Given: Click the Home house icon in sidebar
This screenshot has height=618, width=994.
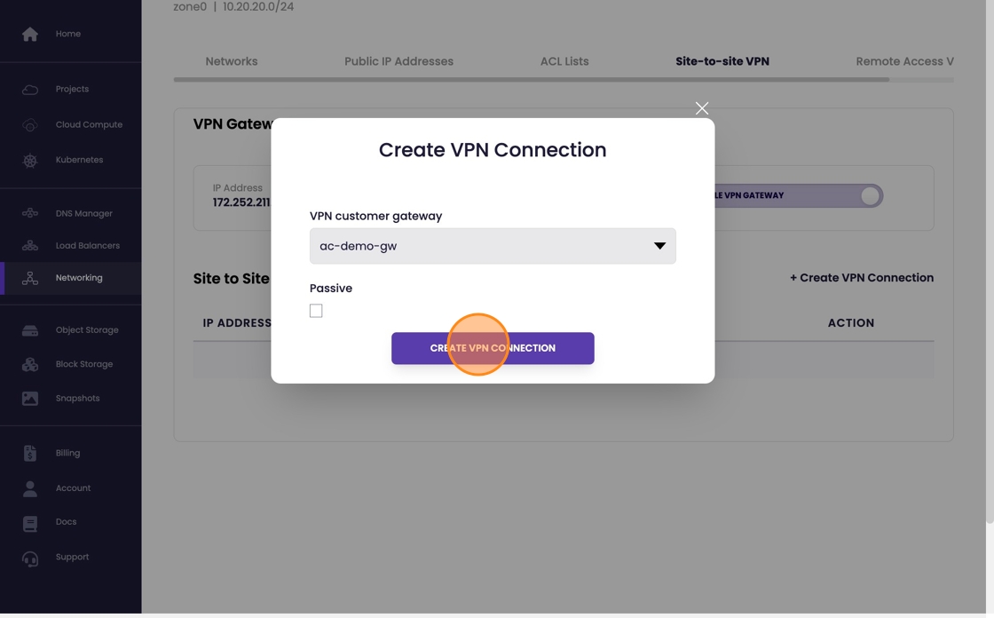Looking at the screenshot, I should point(30,34).
